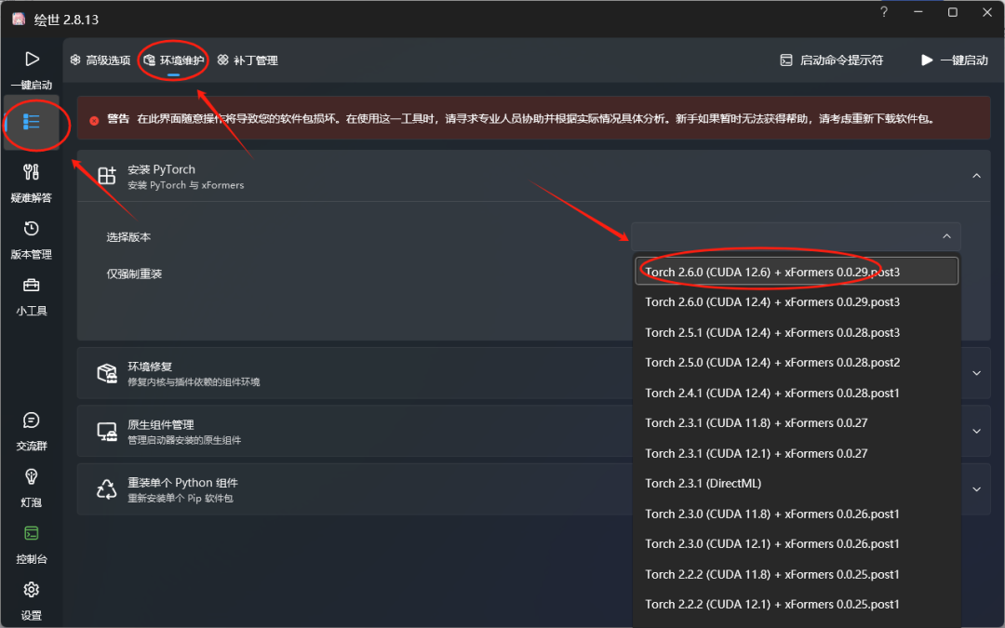Expand 重装单个 Python 组件 chevron
The width and height of the screenshot is (1005, 628).
(976, 489)
